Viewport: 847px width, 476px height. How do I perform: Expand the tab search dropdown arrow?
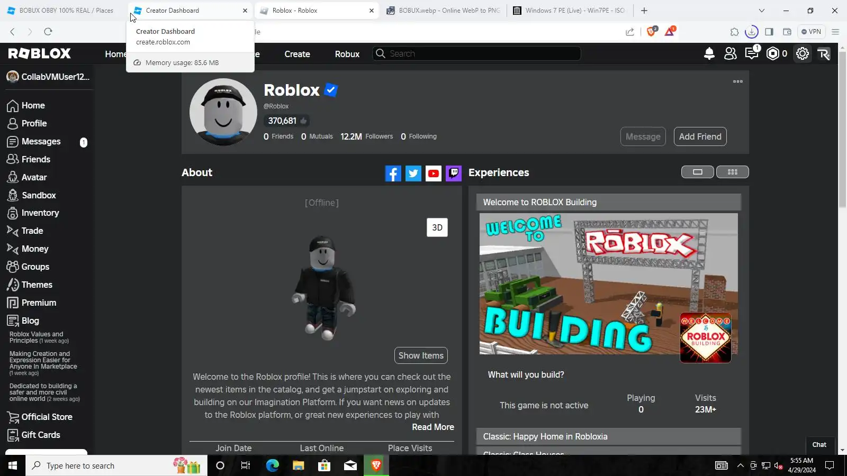pos(762,11)
